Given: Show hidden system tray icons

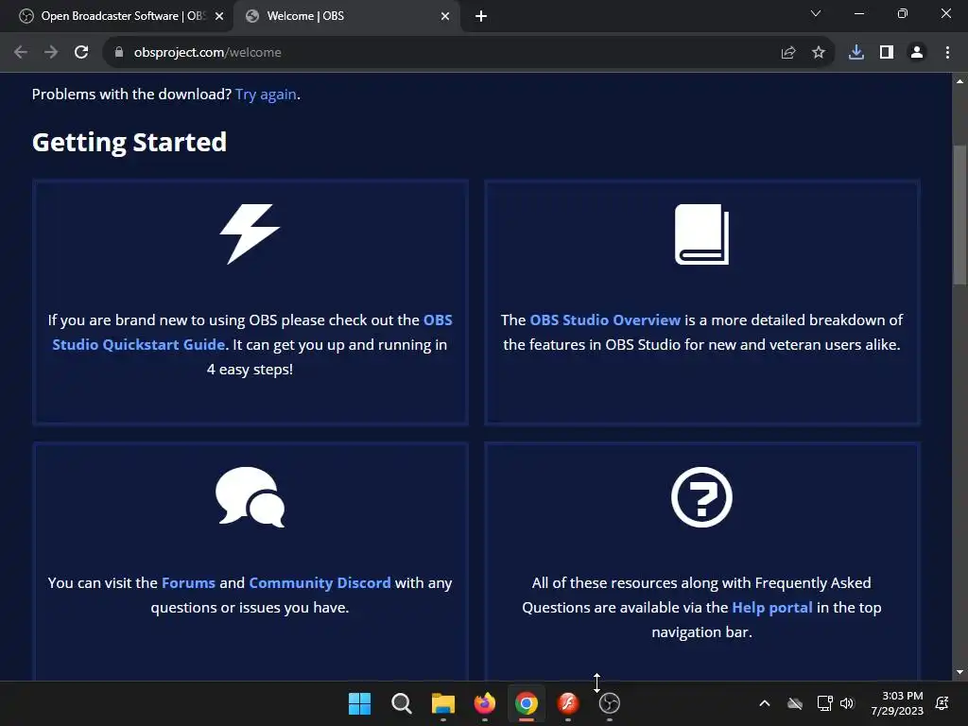Looking at the screenshot, I should pos(764,703).
